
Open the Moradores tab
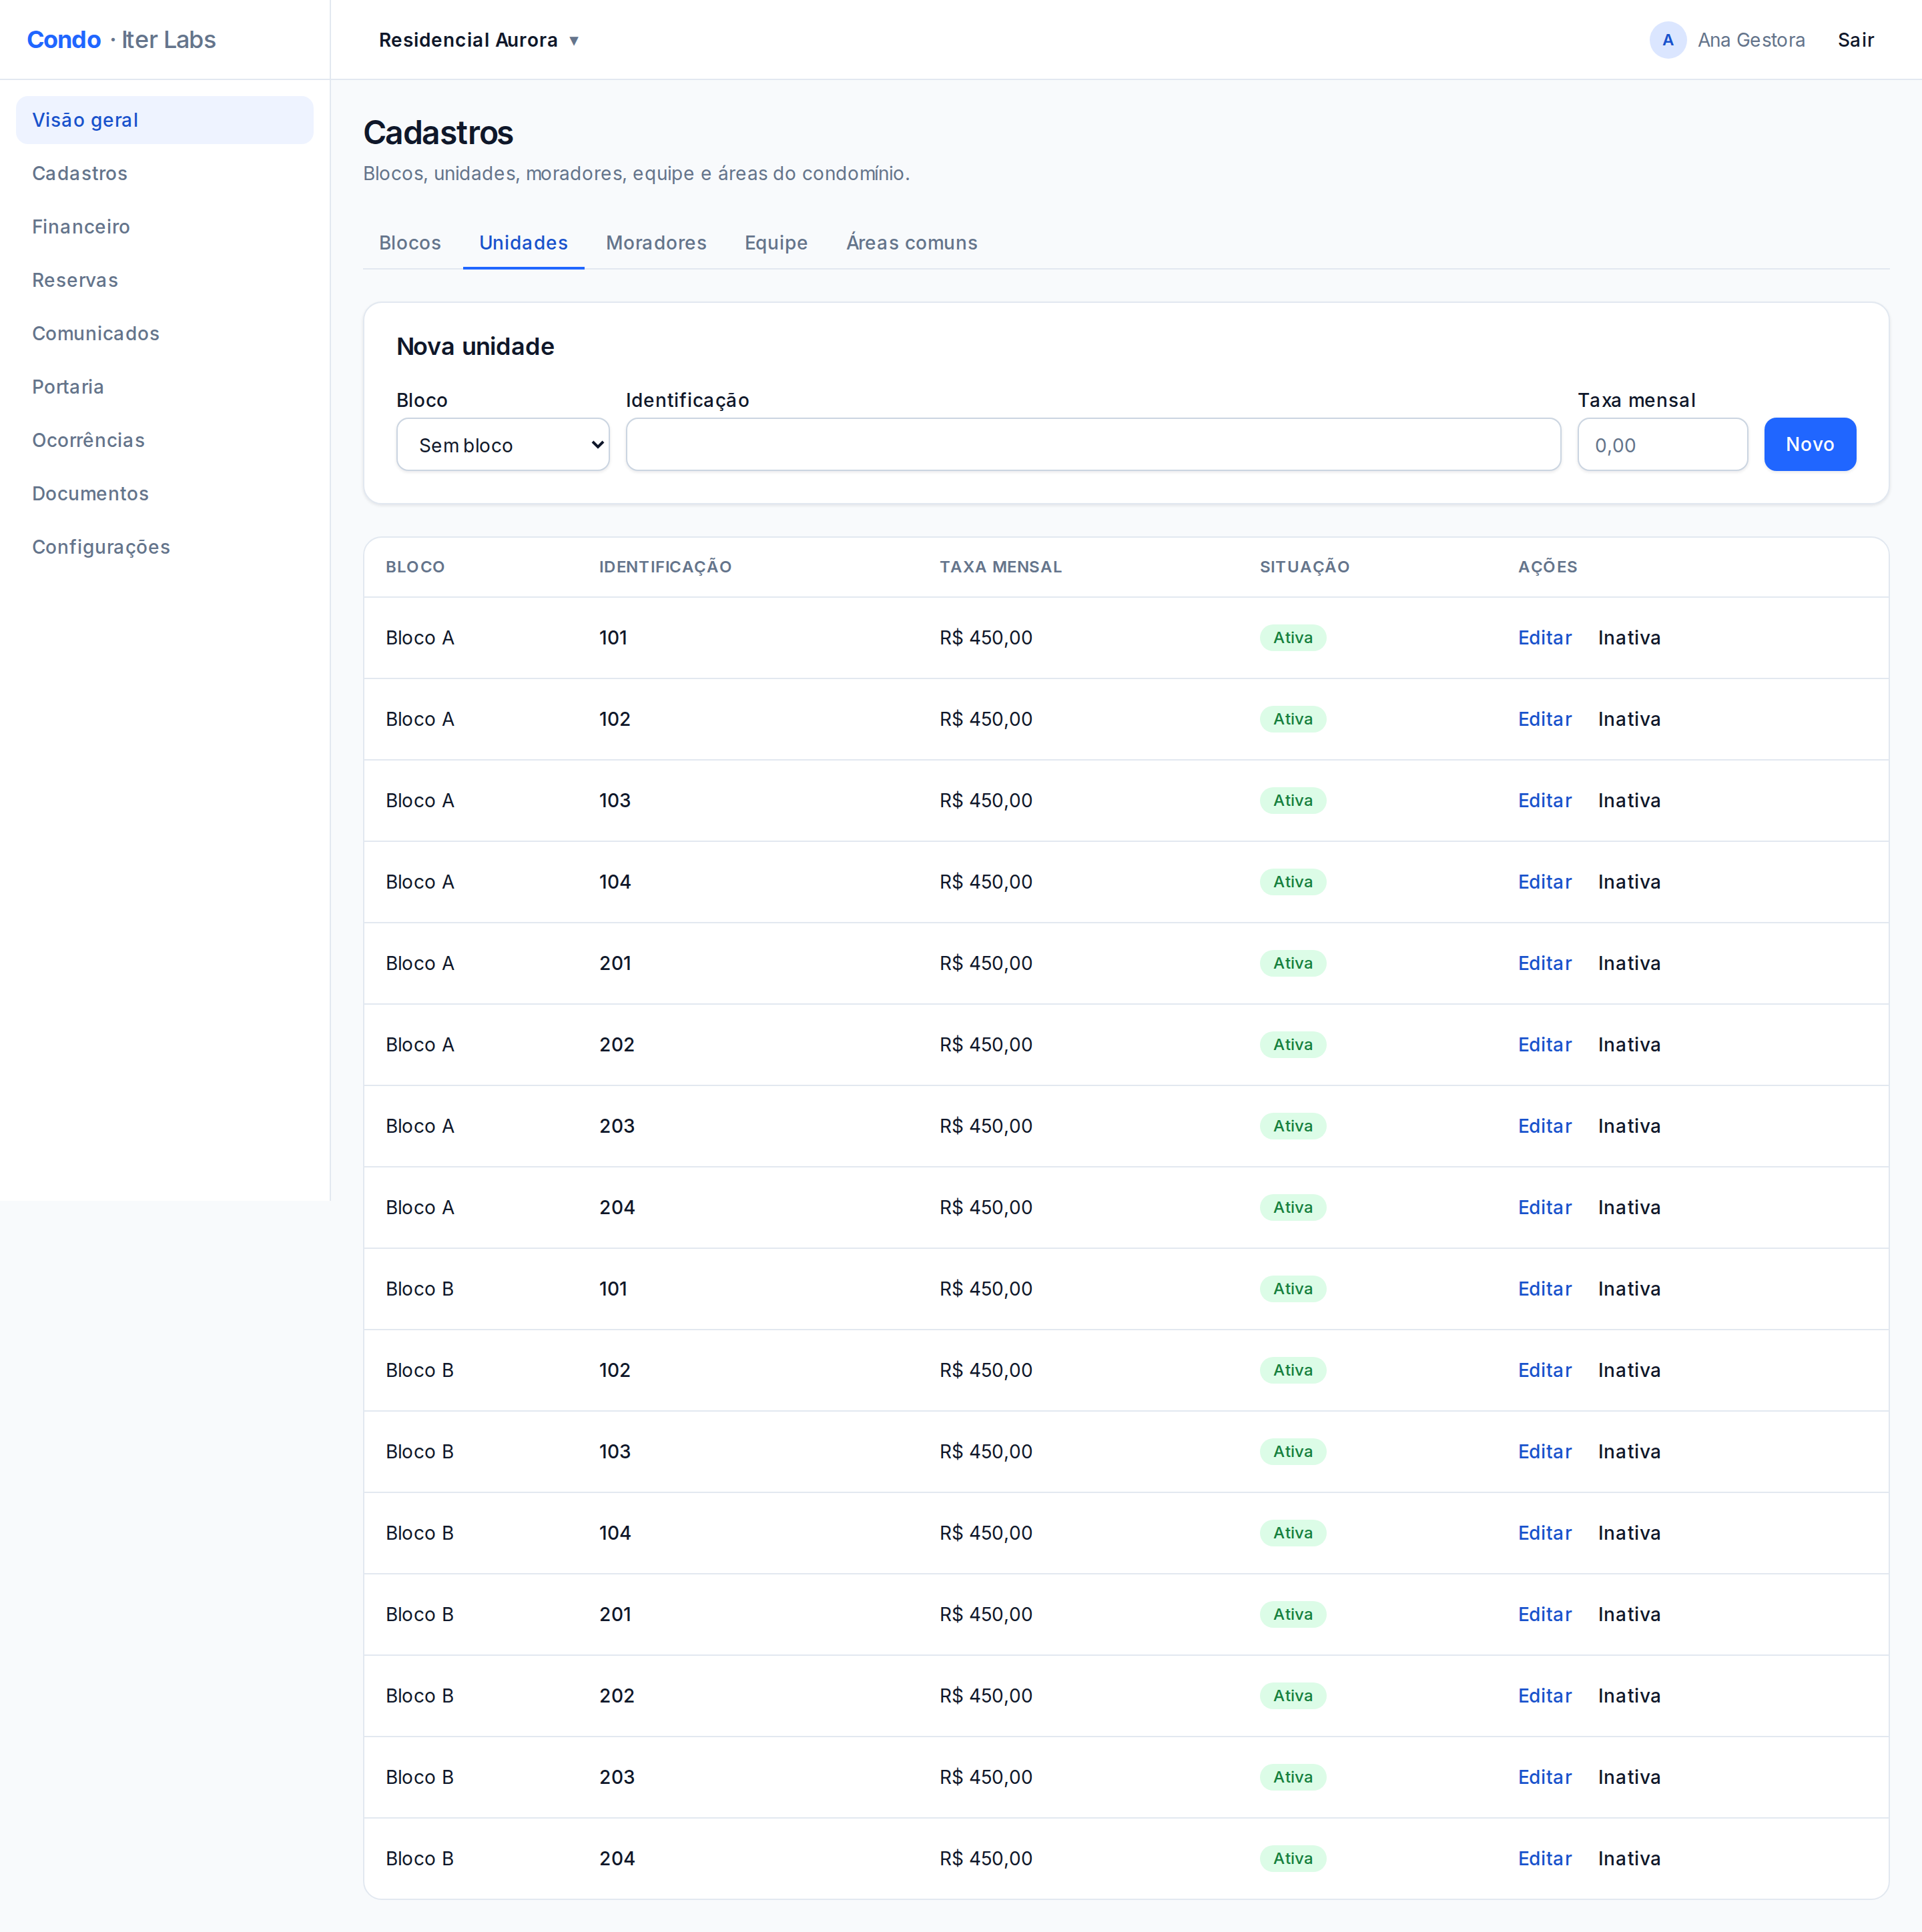click(656, 243)
